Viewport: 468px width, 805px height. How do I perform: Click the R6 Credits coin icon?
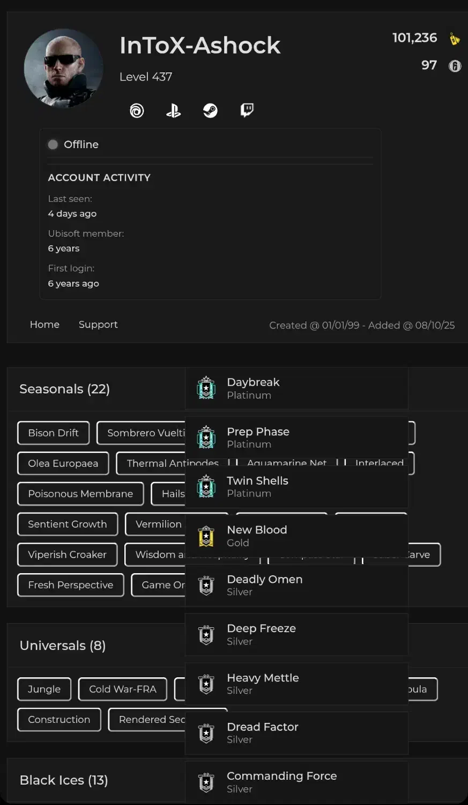pos(455,66)
